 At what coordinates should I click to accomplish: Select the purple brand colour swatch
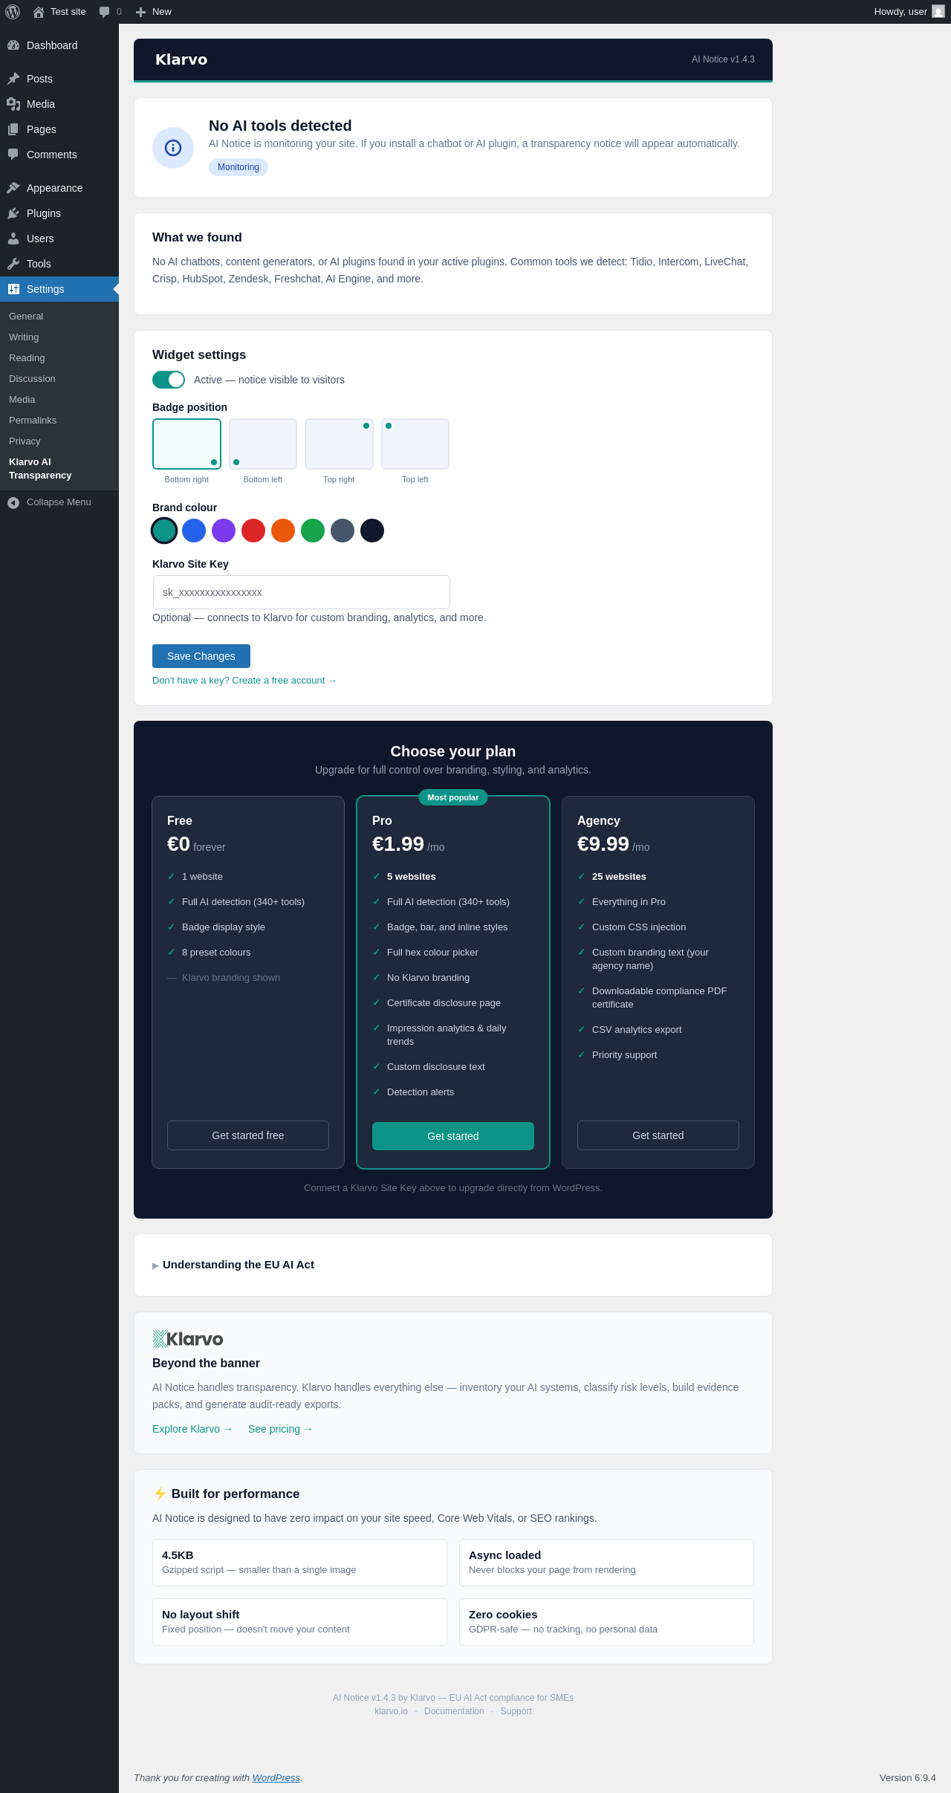224,531
